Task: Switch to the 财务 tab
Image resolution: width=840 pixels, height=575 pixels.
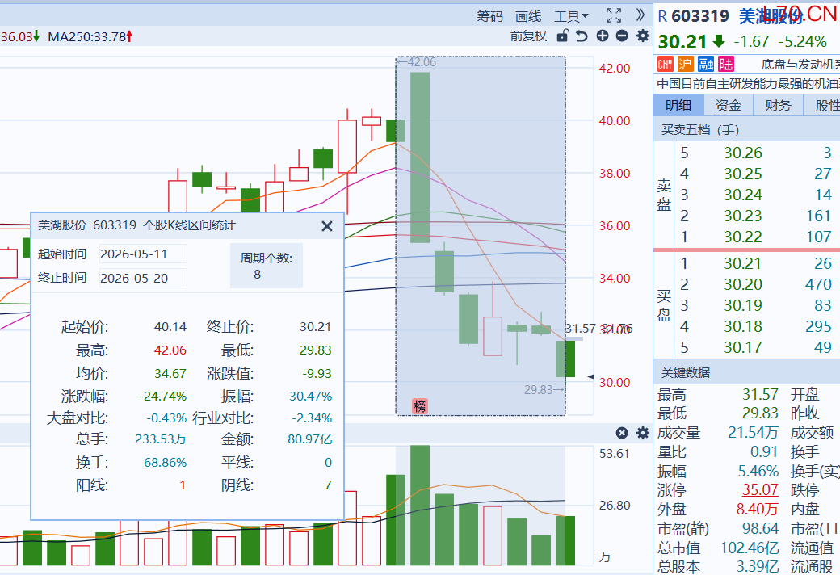Action: pos(778,105)
